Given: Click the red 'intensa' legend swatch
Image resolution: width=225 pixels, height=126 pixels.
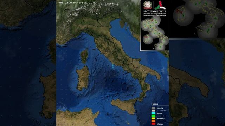Looking at the screenshot, I should tap(153, 124).
